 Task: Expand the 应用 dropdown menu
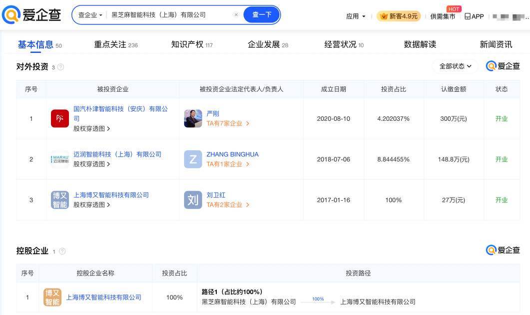pyautogui.click(x=356, y=16)
